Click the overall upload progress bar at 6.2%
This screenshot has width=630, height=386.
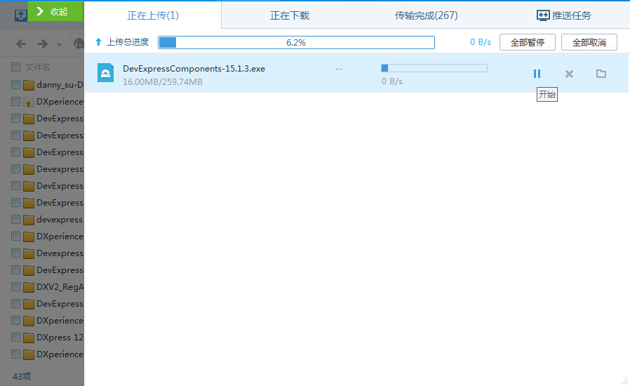[296, 42]
